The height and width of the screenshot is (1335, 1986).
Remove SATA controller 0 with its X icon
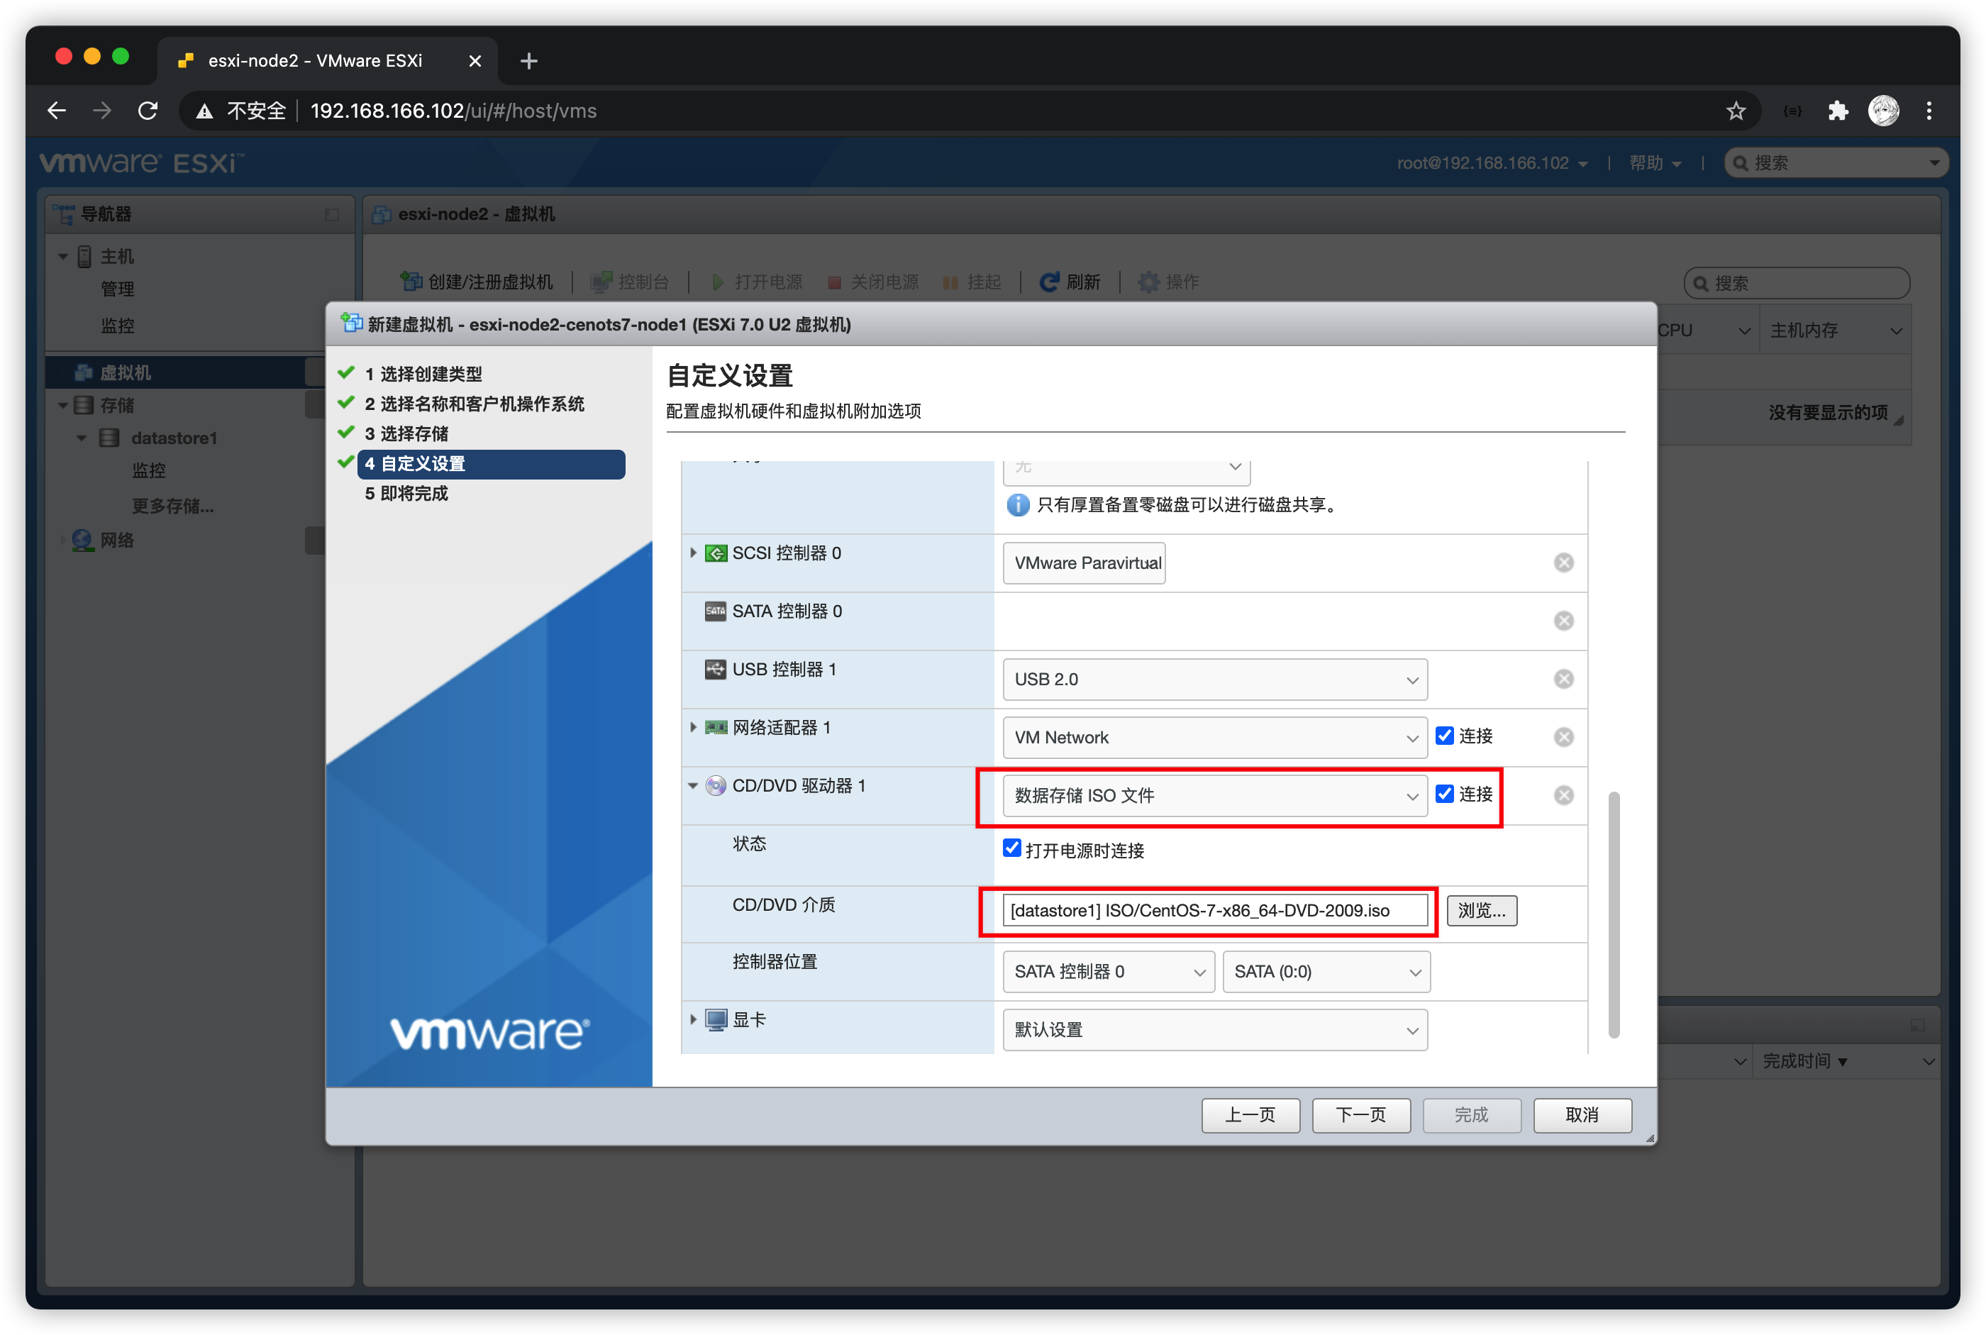(x=1563, y=621)
